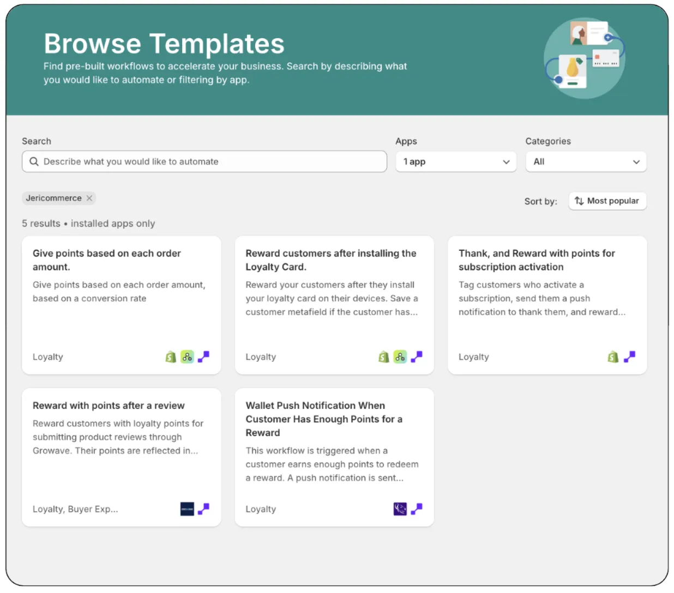Open the 'Give points based on each order amount' template
Viewport: 674px width, 593px height.
coord(107,260)
